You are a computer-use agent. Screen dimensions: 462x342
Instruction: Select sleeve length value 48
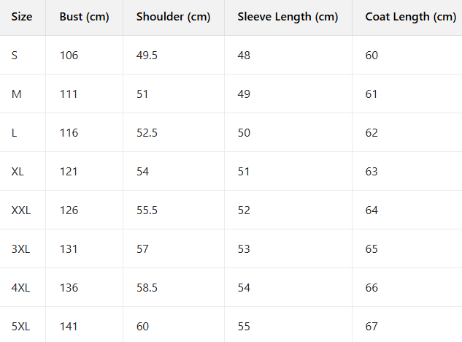point(244,56)
